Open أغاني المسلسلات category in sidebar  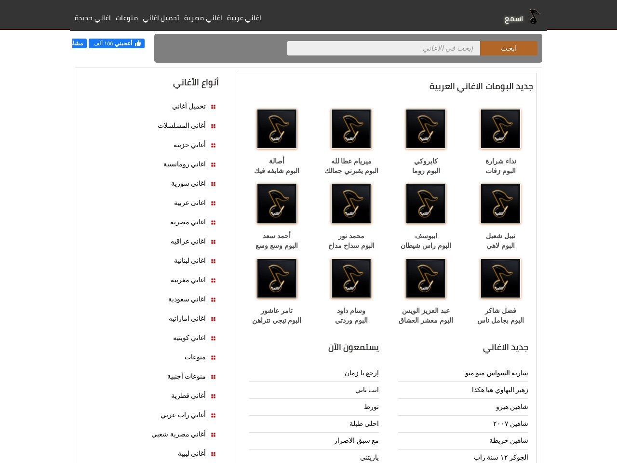pos(182,125)
